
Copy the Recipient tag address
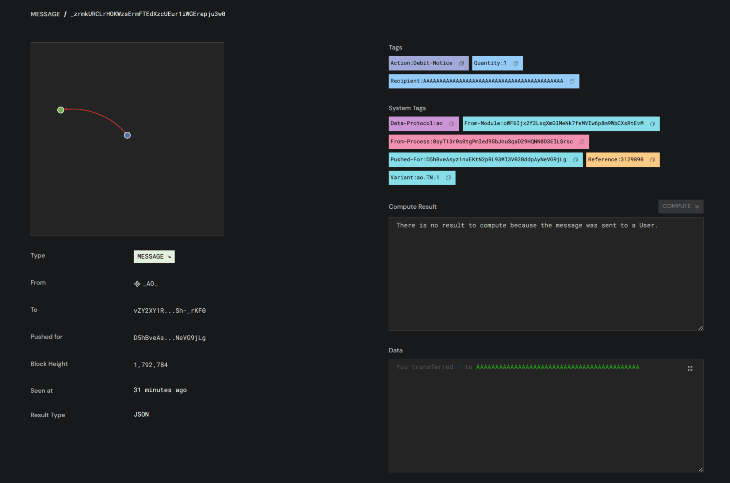pos(572,81)
